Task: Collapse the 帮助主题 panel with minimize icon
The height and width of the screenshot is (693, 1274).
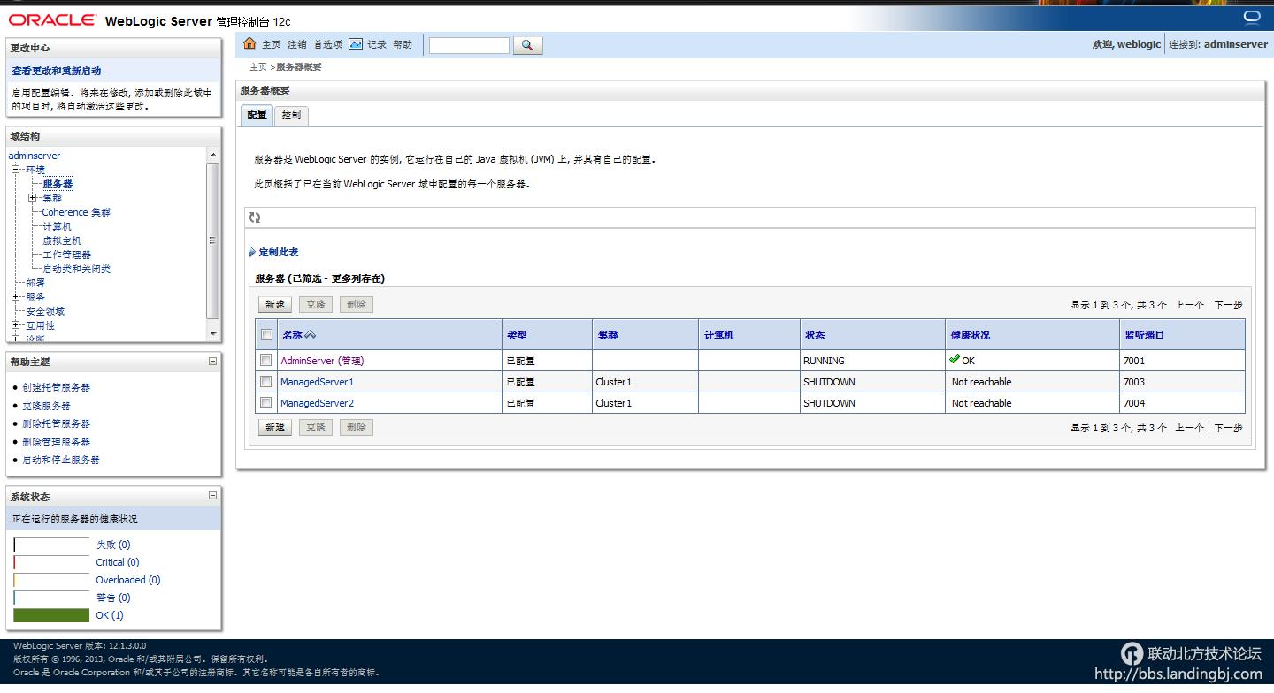Action: (x=212, y=361)
